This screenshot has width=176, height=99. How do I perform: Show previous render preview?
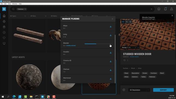click(x=136, y=48)
